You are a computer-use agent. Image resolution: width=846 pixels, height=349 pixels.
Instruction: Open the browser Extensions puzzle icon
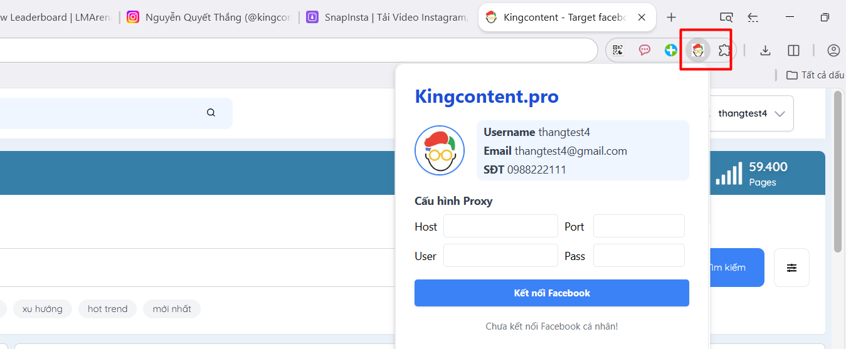[724, 50]
